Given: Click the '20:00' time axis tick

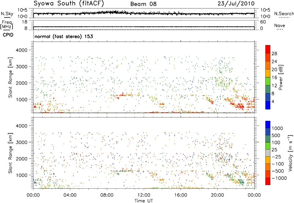Looking at the screenshot, I should (218, 195).
